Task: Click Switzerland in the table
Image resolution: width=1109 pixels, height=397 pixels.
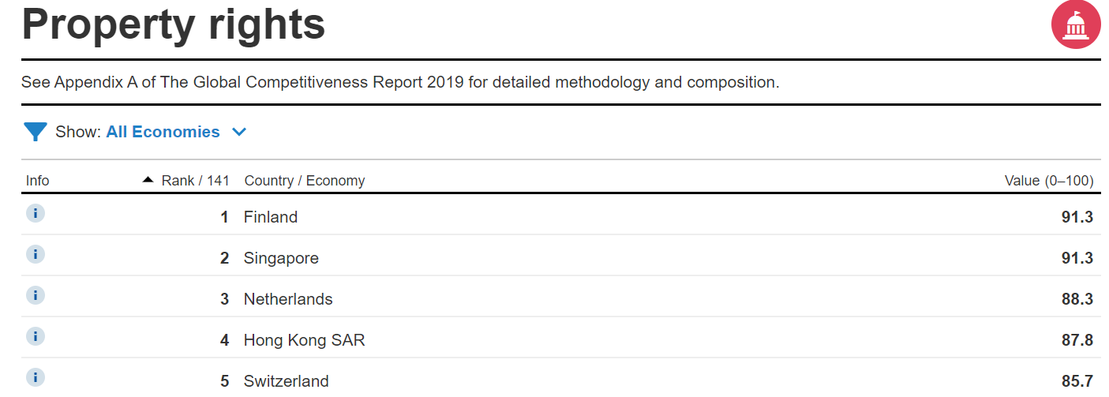Action: 287,381
